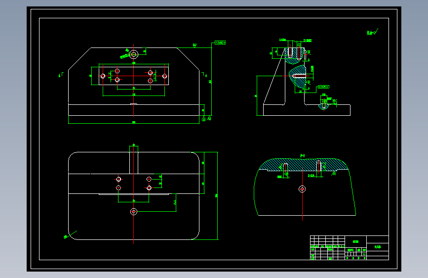Select the hatched teardrop partial section in side view
Viewport: 428px width, 278px height.
[x=298, y=76]
